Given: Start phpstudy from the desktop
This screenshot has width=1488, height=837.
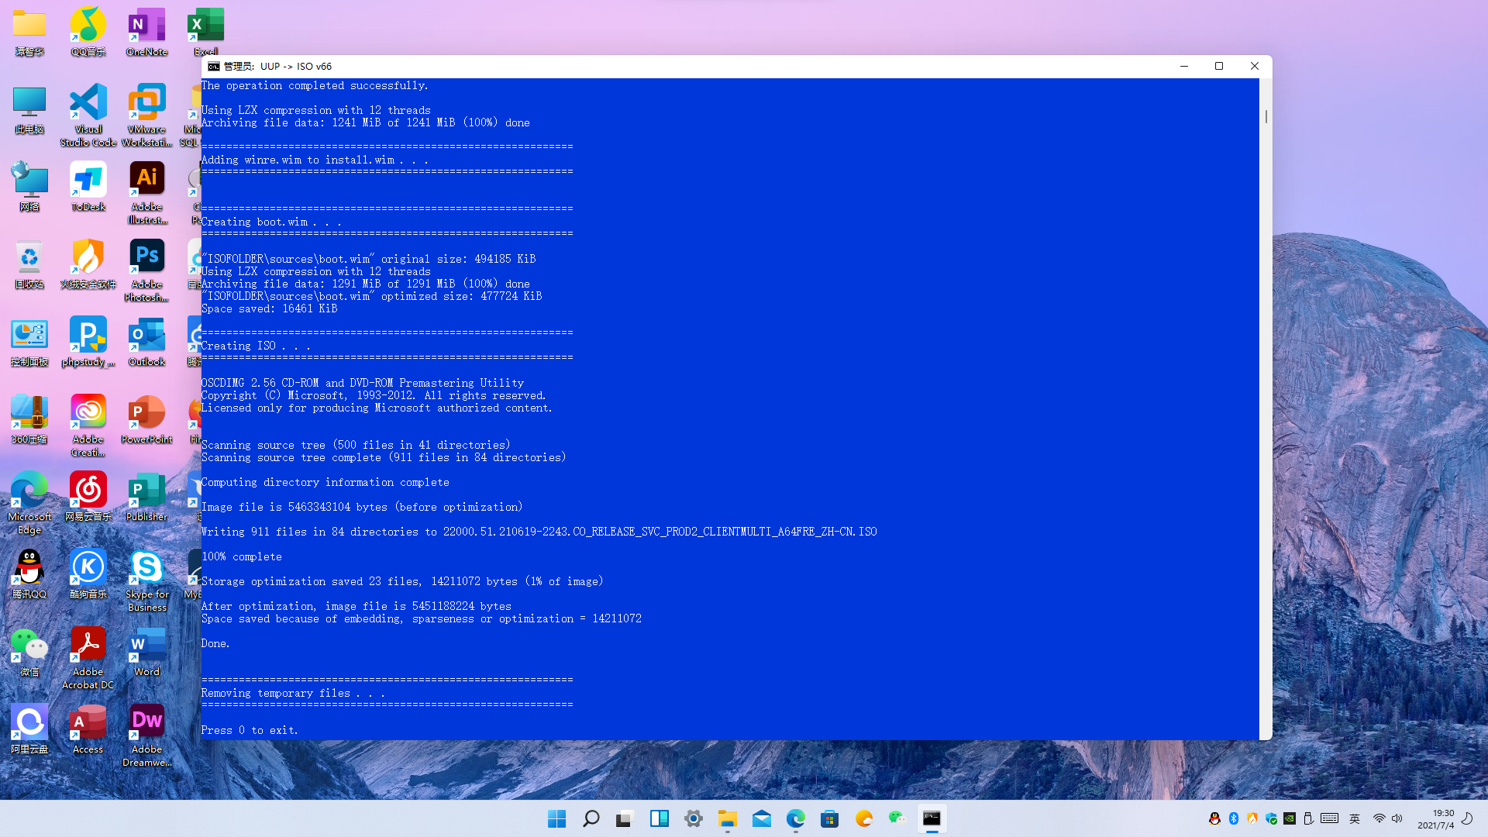Looking at the screenshot, I should point(88,335).
